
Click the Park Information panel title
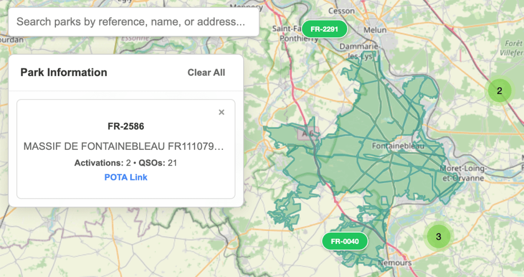[64, 72]
